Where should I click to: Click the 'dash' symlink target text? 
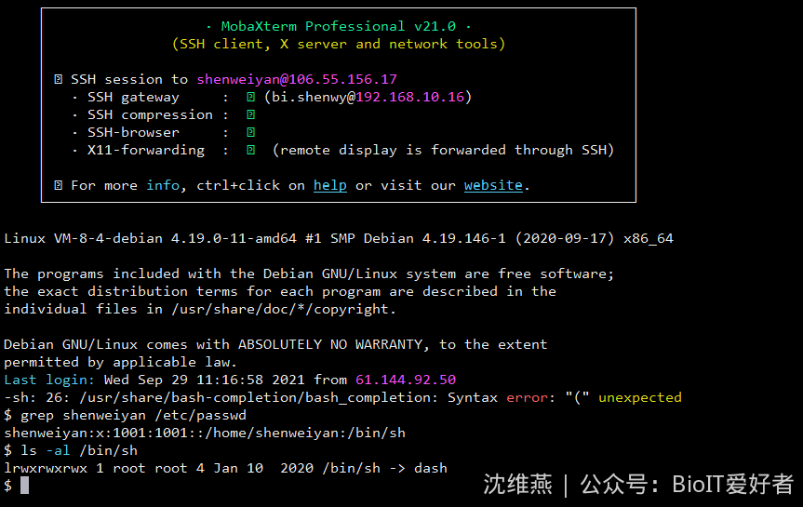tap(431, 468)
